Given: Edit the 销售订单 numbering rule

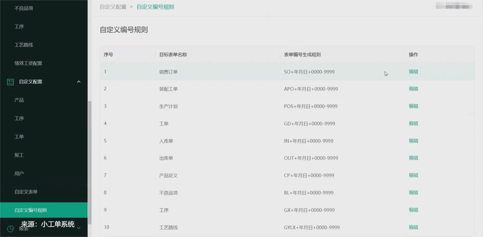Looking at the screenshot, I should (413, 72).
